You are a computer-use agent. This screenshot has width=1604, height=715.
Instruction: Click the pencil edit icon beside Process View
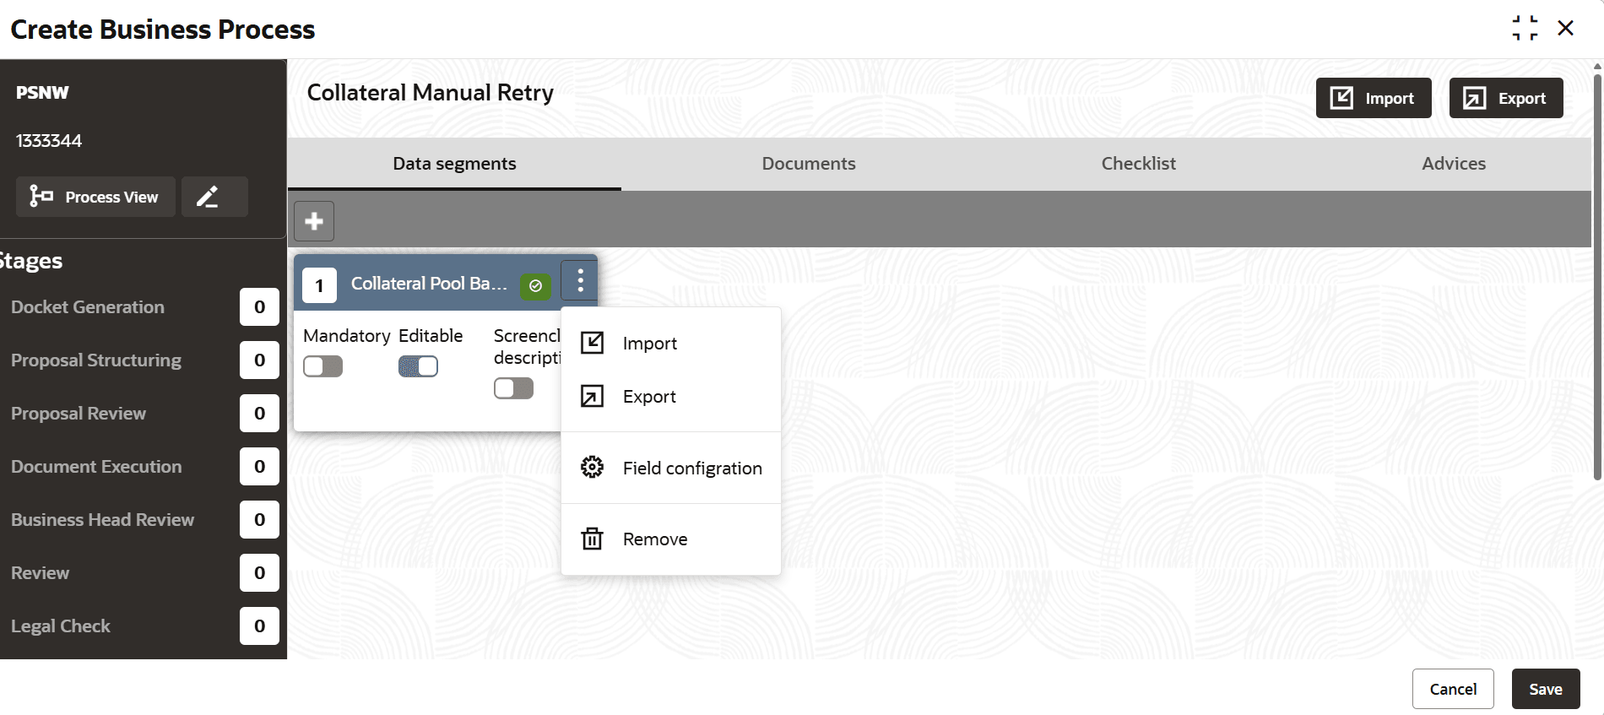point(214,197)
